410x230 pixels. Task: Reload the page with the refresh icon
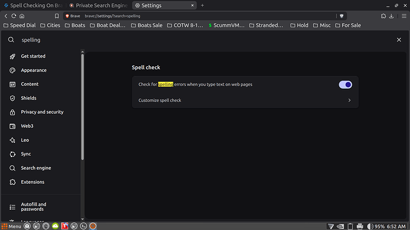coord(14,16)
